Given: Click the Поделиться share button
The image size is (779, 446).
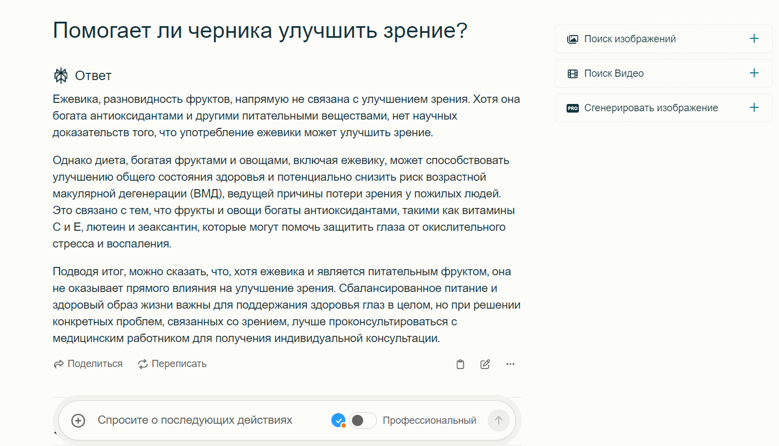Looking at the screenshot, I should [x=88, y=364].
